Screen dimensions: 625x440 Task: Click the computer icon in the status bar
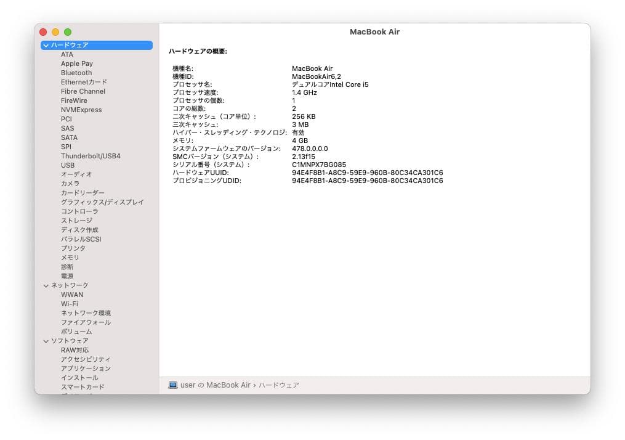point(174,385)
